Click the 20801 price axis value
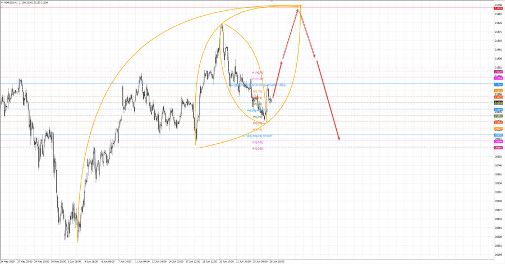This screenshot has height=264, width=505. (498, 156)
